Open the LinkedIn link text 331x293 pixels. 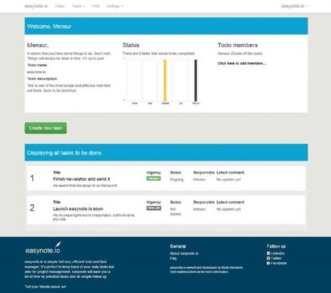coord(278,253)
